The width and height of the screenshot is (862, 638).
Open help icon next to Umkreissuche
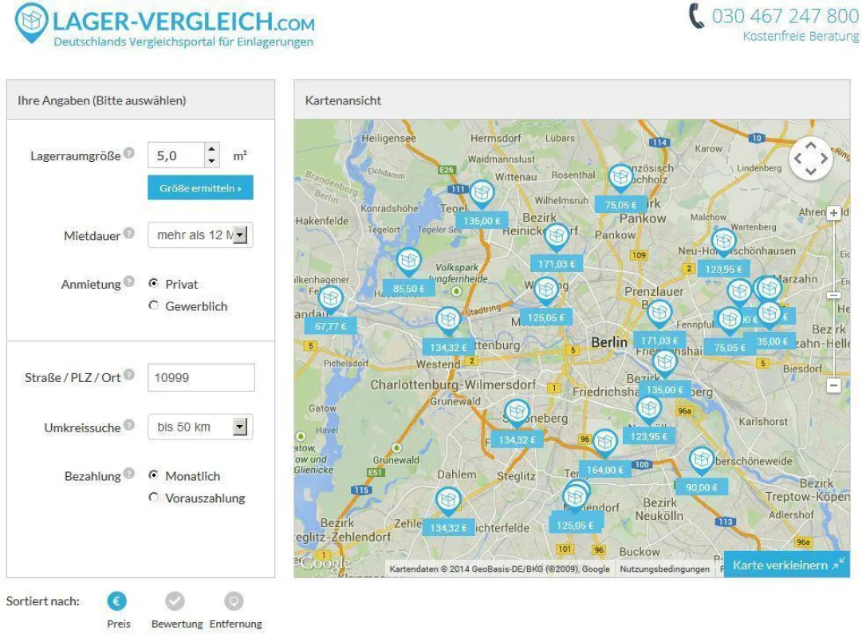pos(128,424)
